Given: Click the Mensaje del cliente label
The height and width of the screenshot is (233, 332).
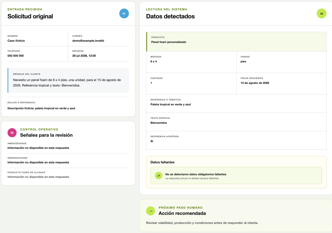Looking at the screenshot, I should point(27,74).
